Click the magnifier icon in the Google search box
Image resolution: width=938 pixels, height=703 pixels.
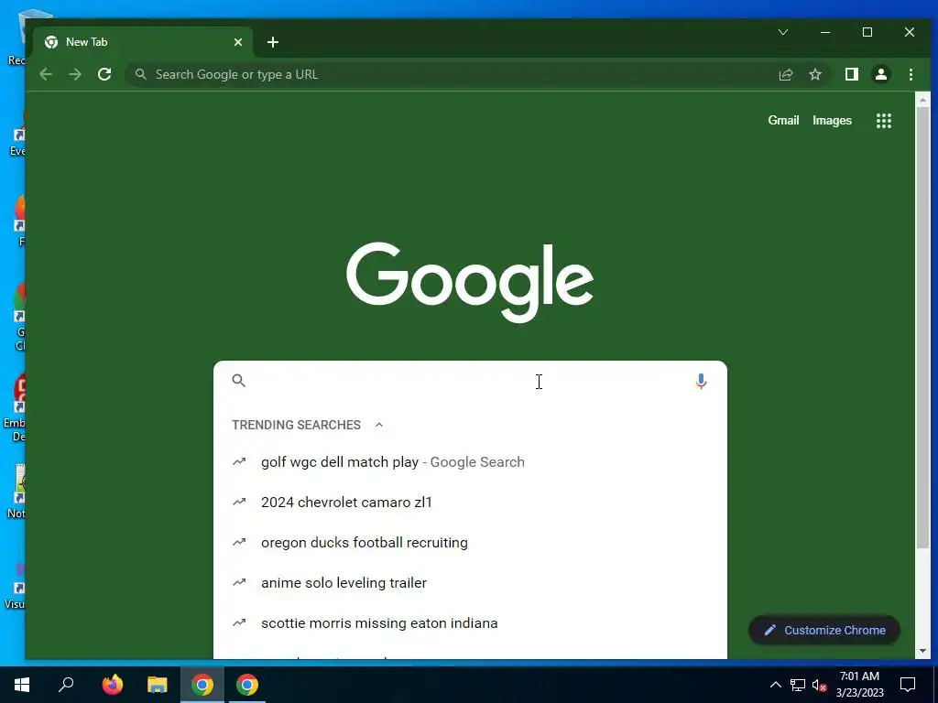tap(239, 380)
